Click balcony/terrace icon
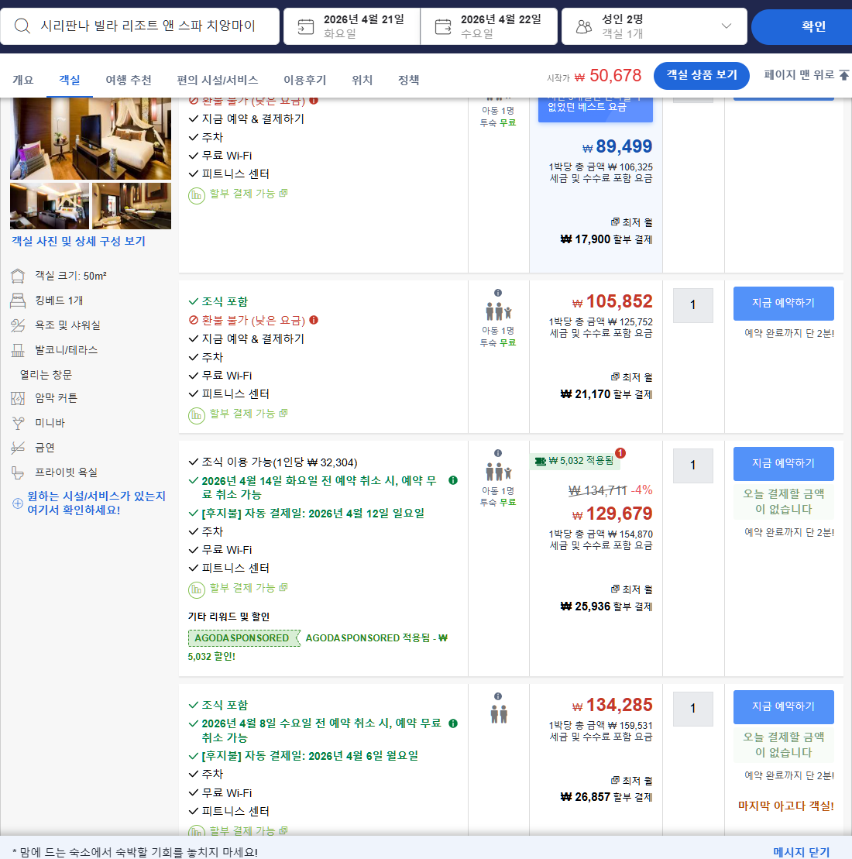 (18, 350)
